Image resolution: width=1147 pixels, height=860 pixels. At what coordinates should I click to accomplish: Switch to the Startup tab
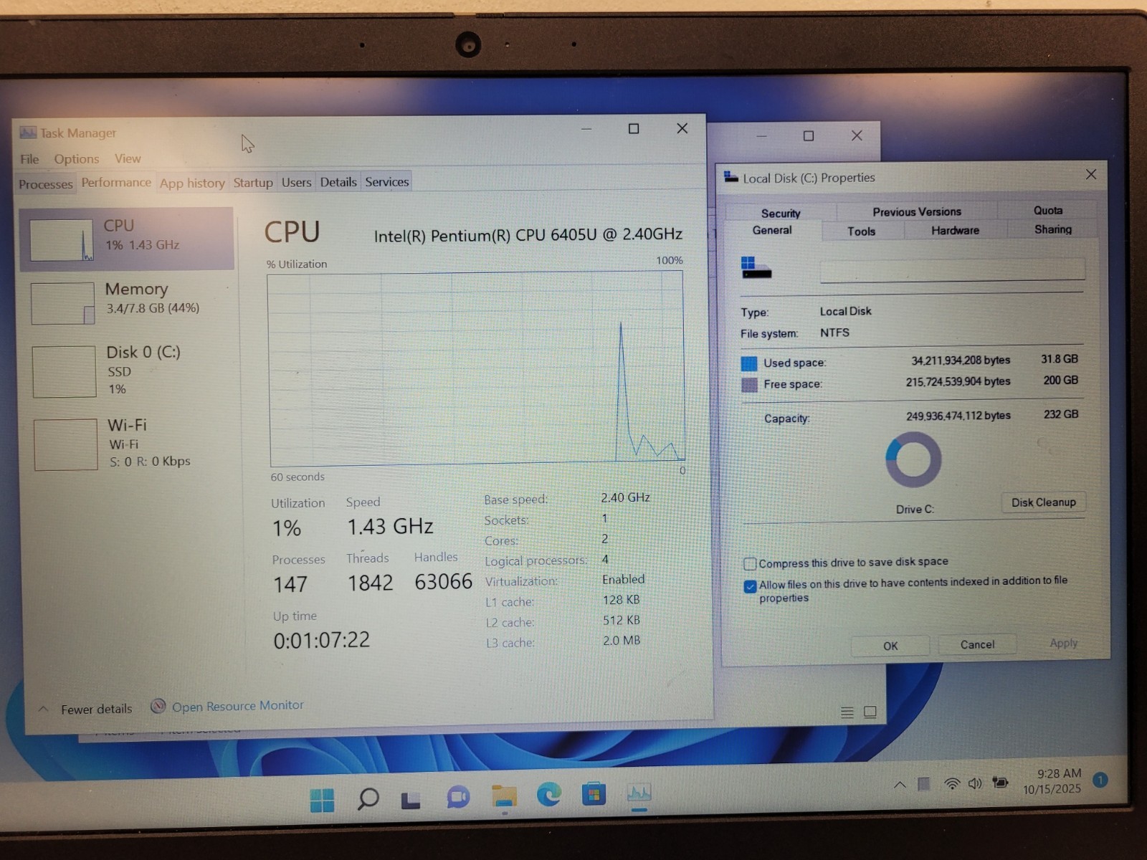click(253, 182)
